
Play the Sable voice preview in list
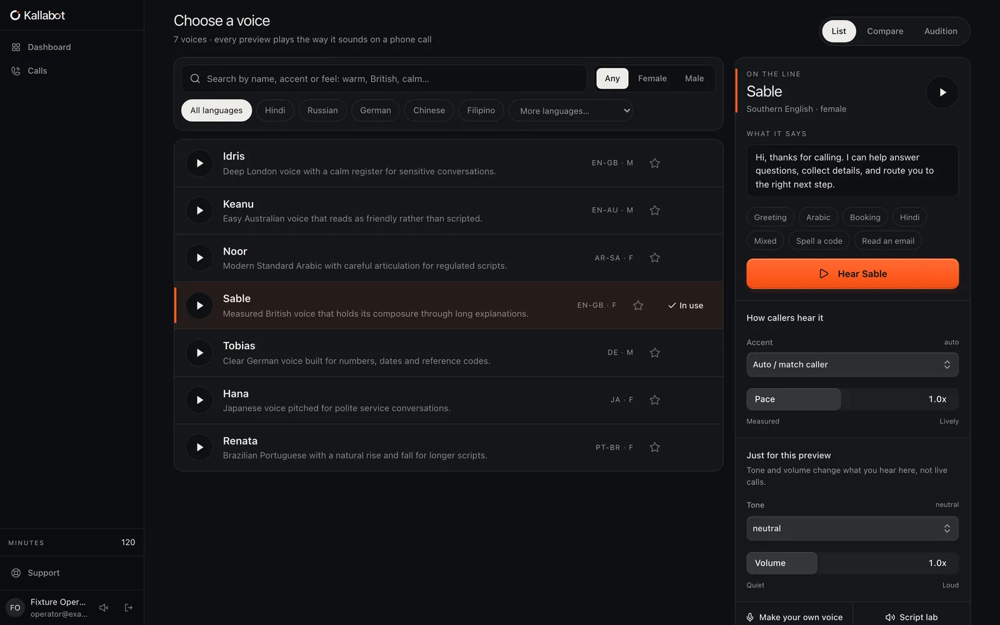tap(199, 306)
